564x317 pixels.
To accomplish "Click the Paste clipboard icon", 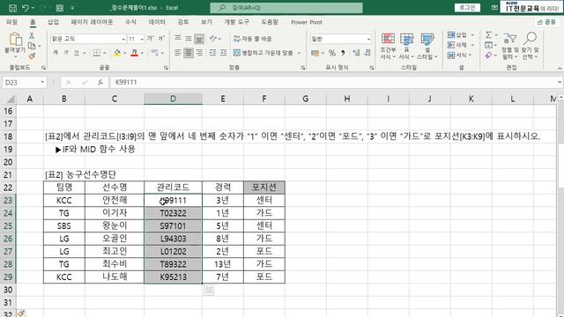I will tap(15, 39).
